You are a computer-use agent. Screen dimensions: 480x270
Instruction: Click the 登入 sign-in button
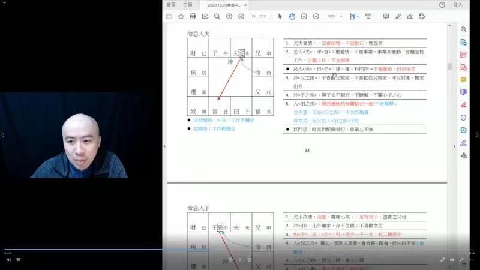[458, 5]
